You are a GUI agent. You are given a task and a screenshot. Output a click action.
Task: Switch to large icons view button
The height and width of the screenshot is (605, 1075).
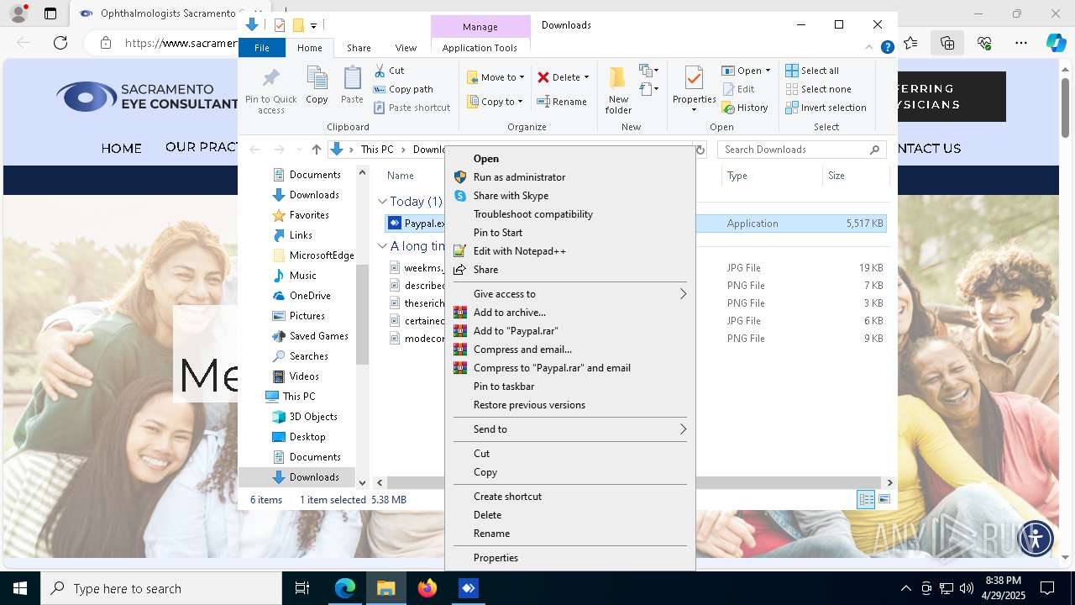884,500
